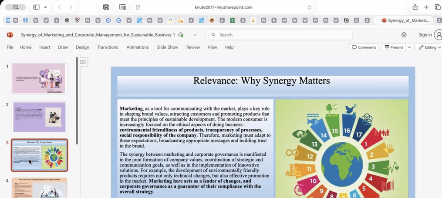Viewport: 442px width, 198px height.
Task: Select slide 2 thumbnail
Action: [40, 117]
